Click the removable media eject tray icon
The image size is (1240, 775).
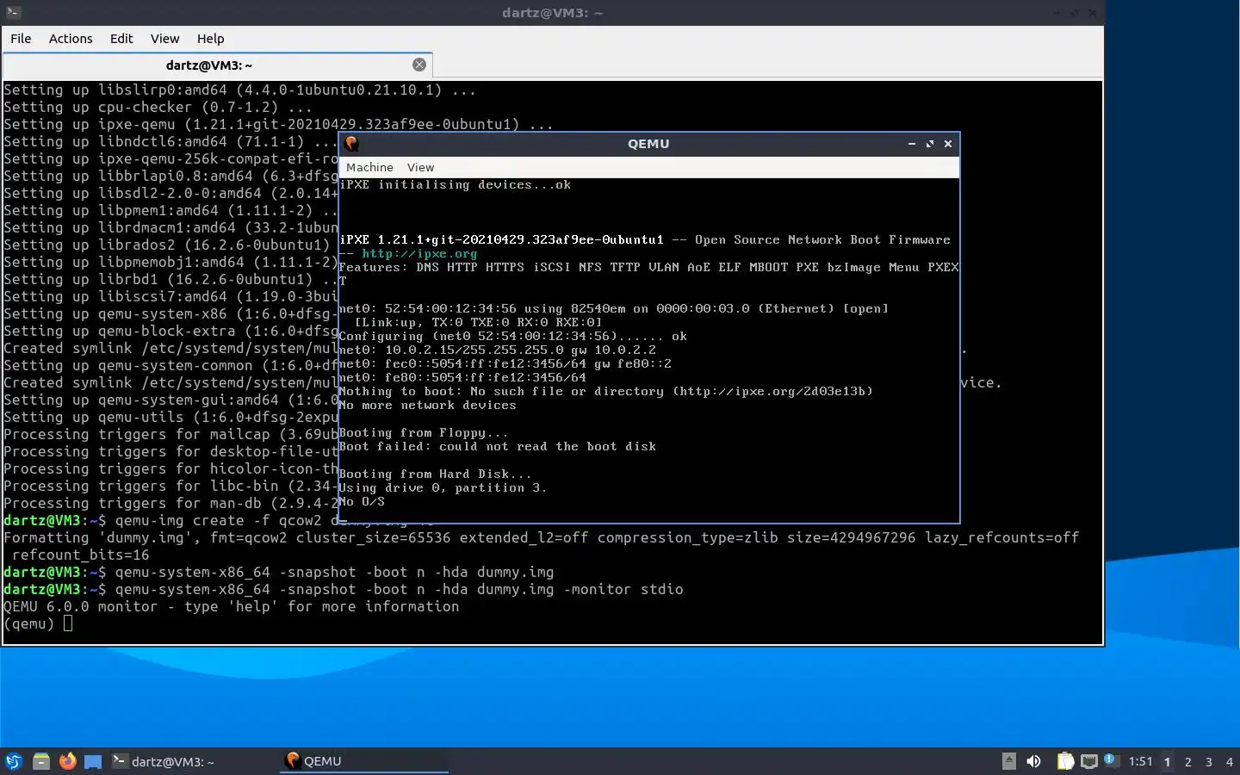pos(1009,761)
